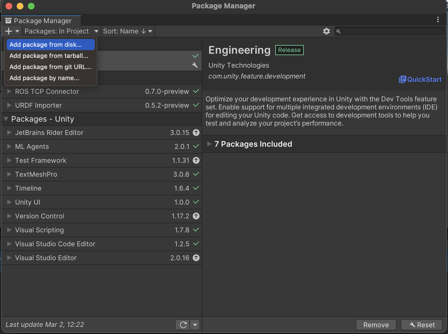The width and height of the screenshot is (448, 334).
Task: Click update arrow for Test Framework
Action: coord(196,160)
